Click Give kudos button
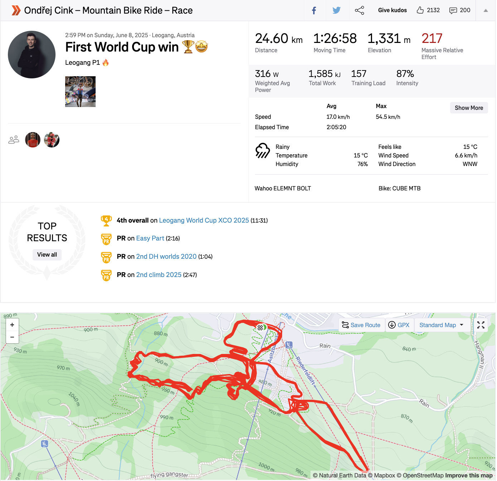This screenshot has height=481, width=497. [x=392, y=10]
